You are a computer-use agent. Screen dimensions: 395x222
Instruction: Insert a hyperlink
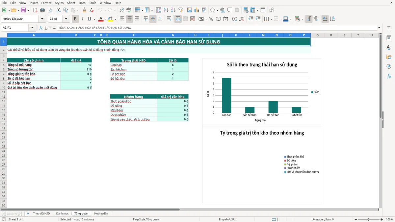[x=223, y=10]
